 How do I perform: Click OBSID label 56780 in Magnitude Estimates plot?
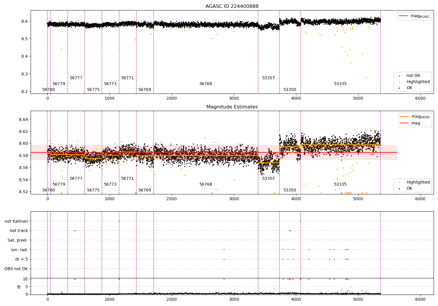[x=48, y=190]
